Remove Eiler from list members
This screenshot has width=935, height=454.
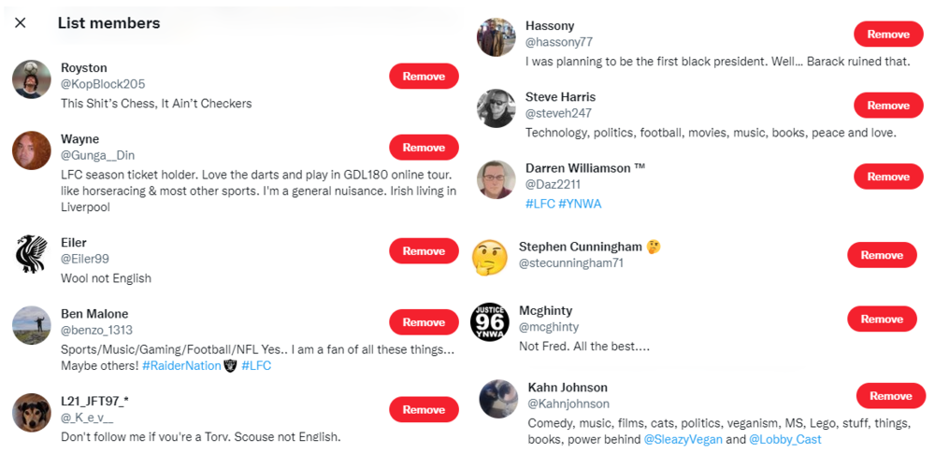coord(424,251)
